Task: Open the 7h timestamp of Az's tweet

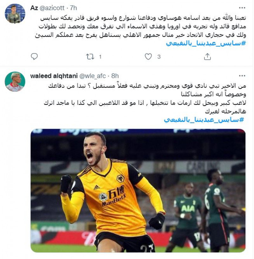Action: (x=73, y=8)
